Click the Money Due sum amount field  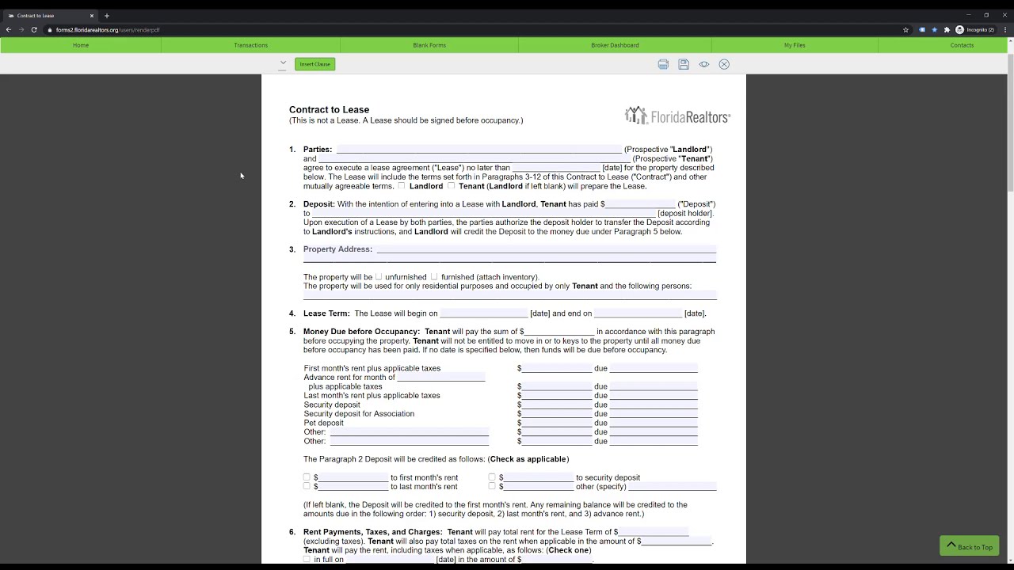click(559, 331)
